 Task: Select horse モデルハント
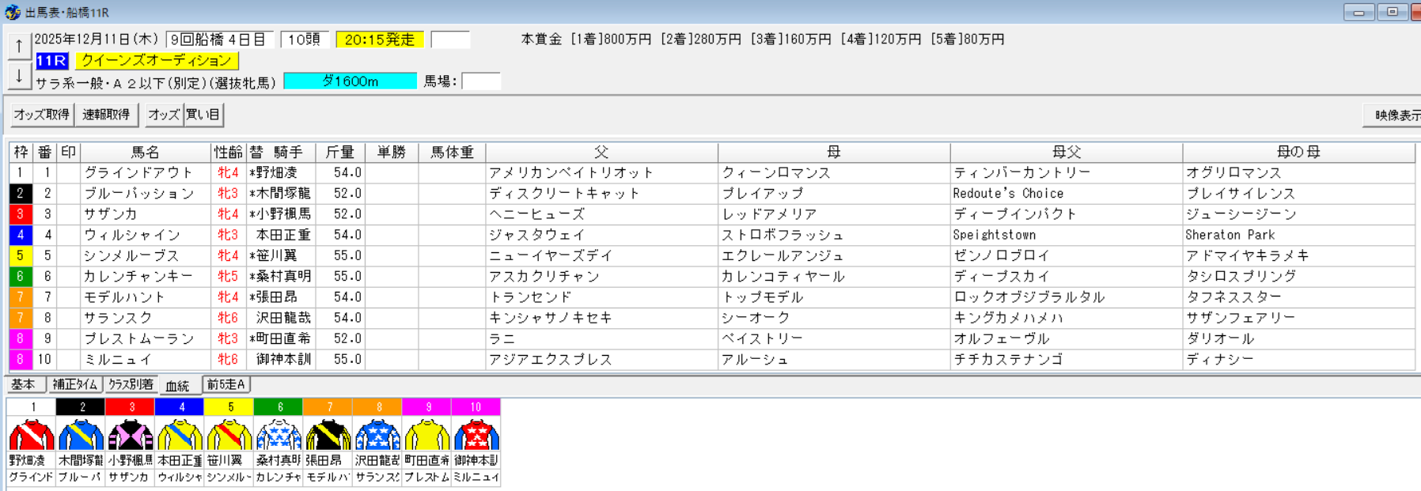pos(125,297)
